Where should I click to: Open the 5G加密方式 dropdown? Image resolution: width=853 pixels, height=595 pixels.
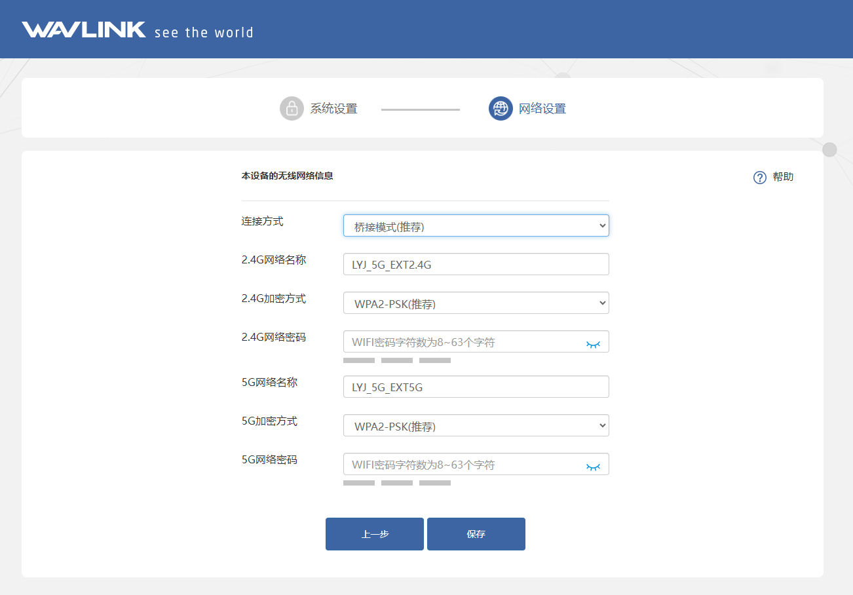(476, 426)
